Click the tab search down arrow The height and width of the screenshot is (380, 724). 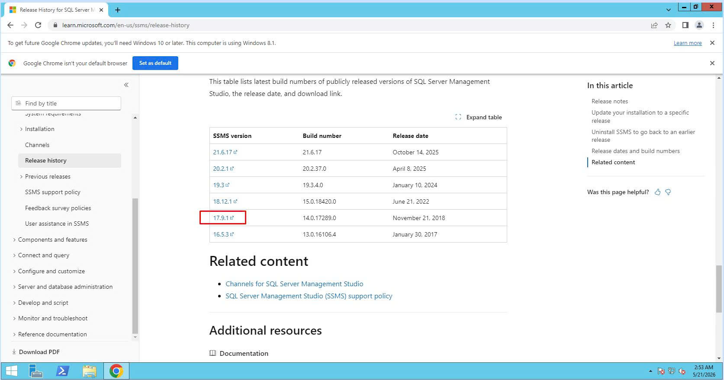coord(668,10)
